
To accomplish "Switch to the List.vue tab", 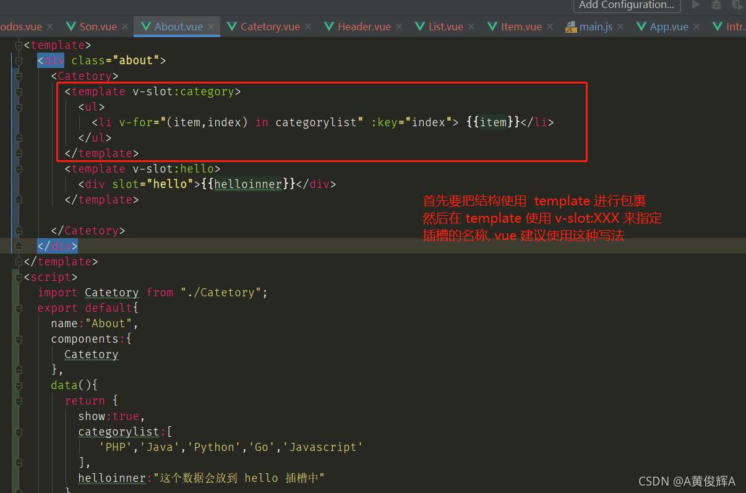I will tap(446, 27).
